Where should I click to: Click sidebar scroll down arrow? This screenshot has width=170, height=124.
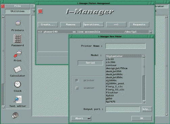[3, 107]
